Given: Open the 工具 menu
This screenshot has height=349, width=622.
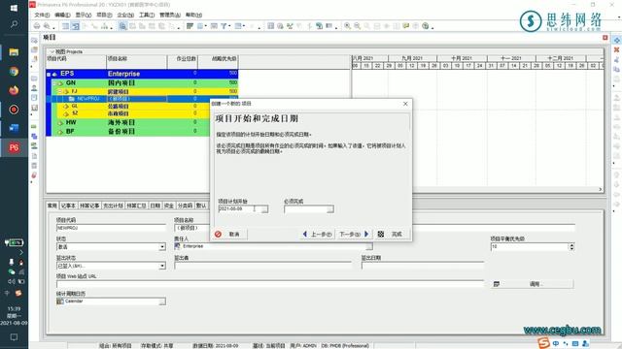Looking at the screenshot, I should pyautogui.click(x=147, y=16).
